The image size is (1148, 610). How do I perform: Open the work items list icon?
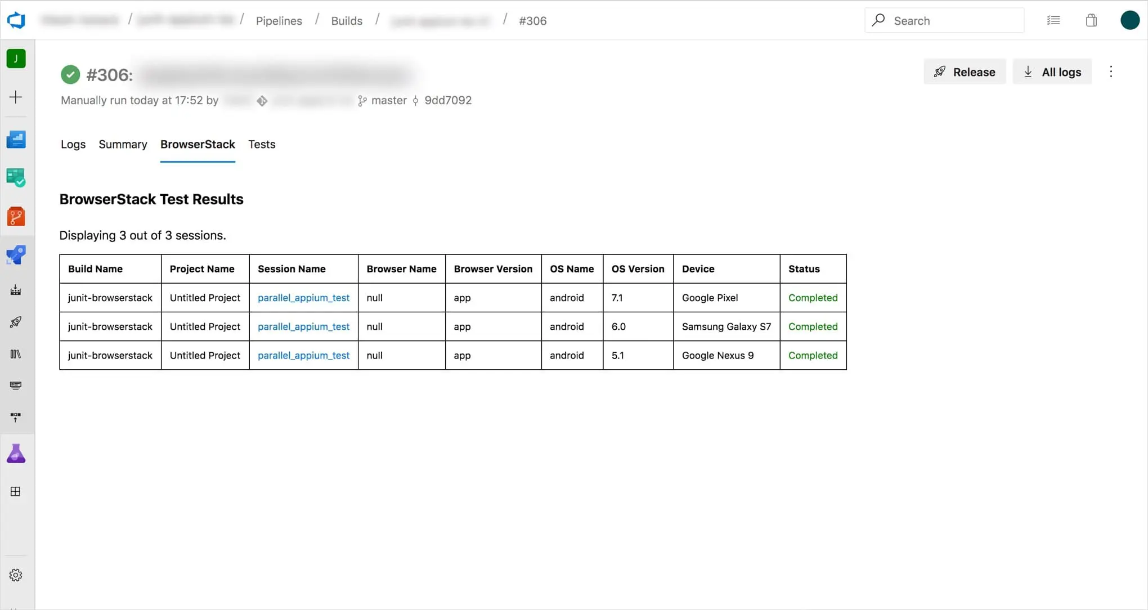(1053, 21)
